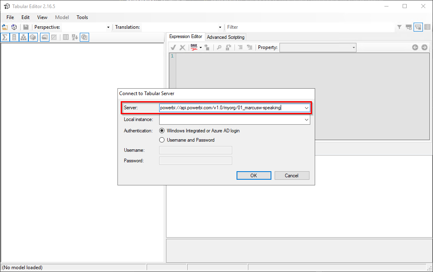This screenshot has width=433, height=272.
Task: Toggle hierarchies display icon
Action: 24,37
